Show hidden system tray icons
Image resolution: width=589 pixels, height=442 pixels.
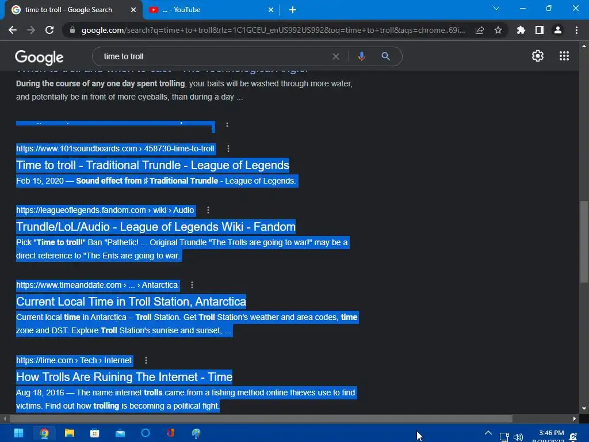click(488, 433)
